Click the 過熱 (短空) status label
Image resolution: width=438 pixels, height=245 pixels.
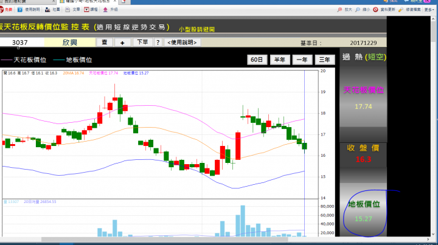(364, 57)
